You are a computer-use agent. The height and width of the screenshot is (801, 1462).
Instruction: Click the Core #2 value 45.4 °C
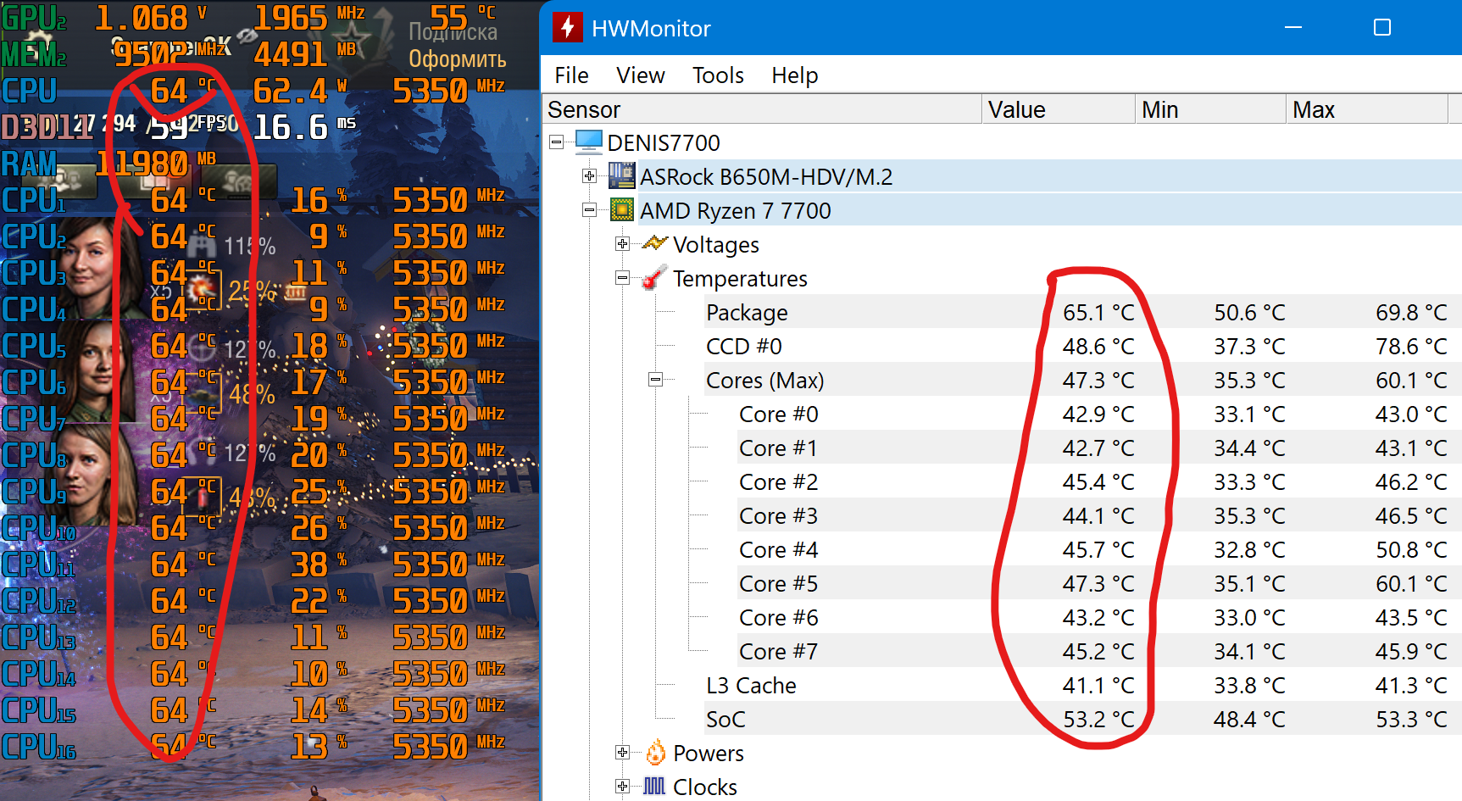click(x=1098, y=481)
